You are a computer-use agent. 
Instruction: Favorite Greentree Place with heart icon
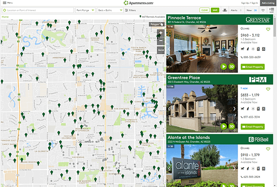(x=268, y=89)
